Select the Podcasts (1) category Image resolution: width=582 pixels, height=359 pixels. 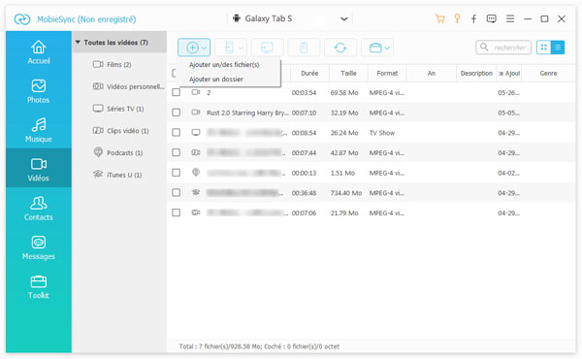point(117,152)
